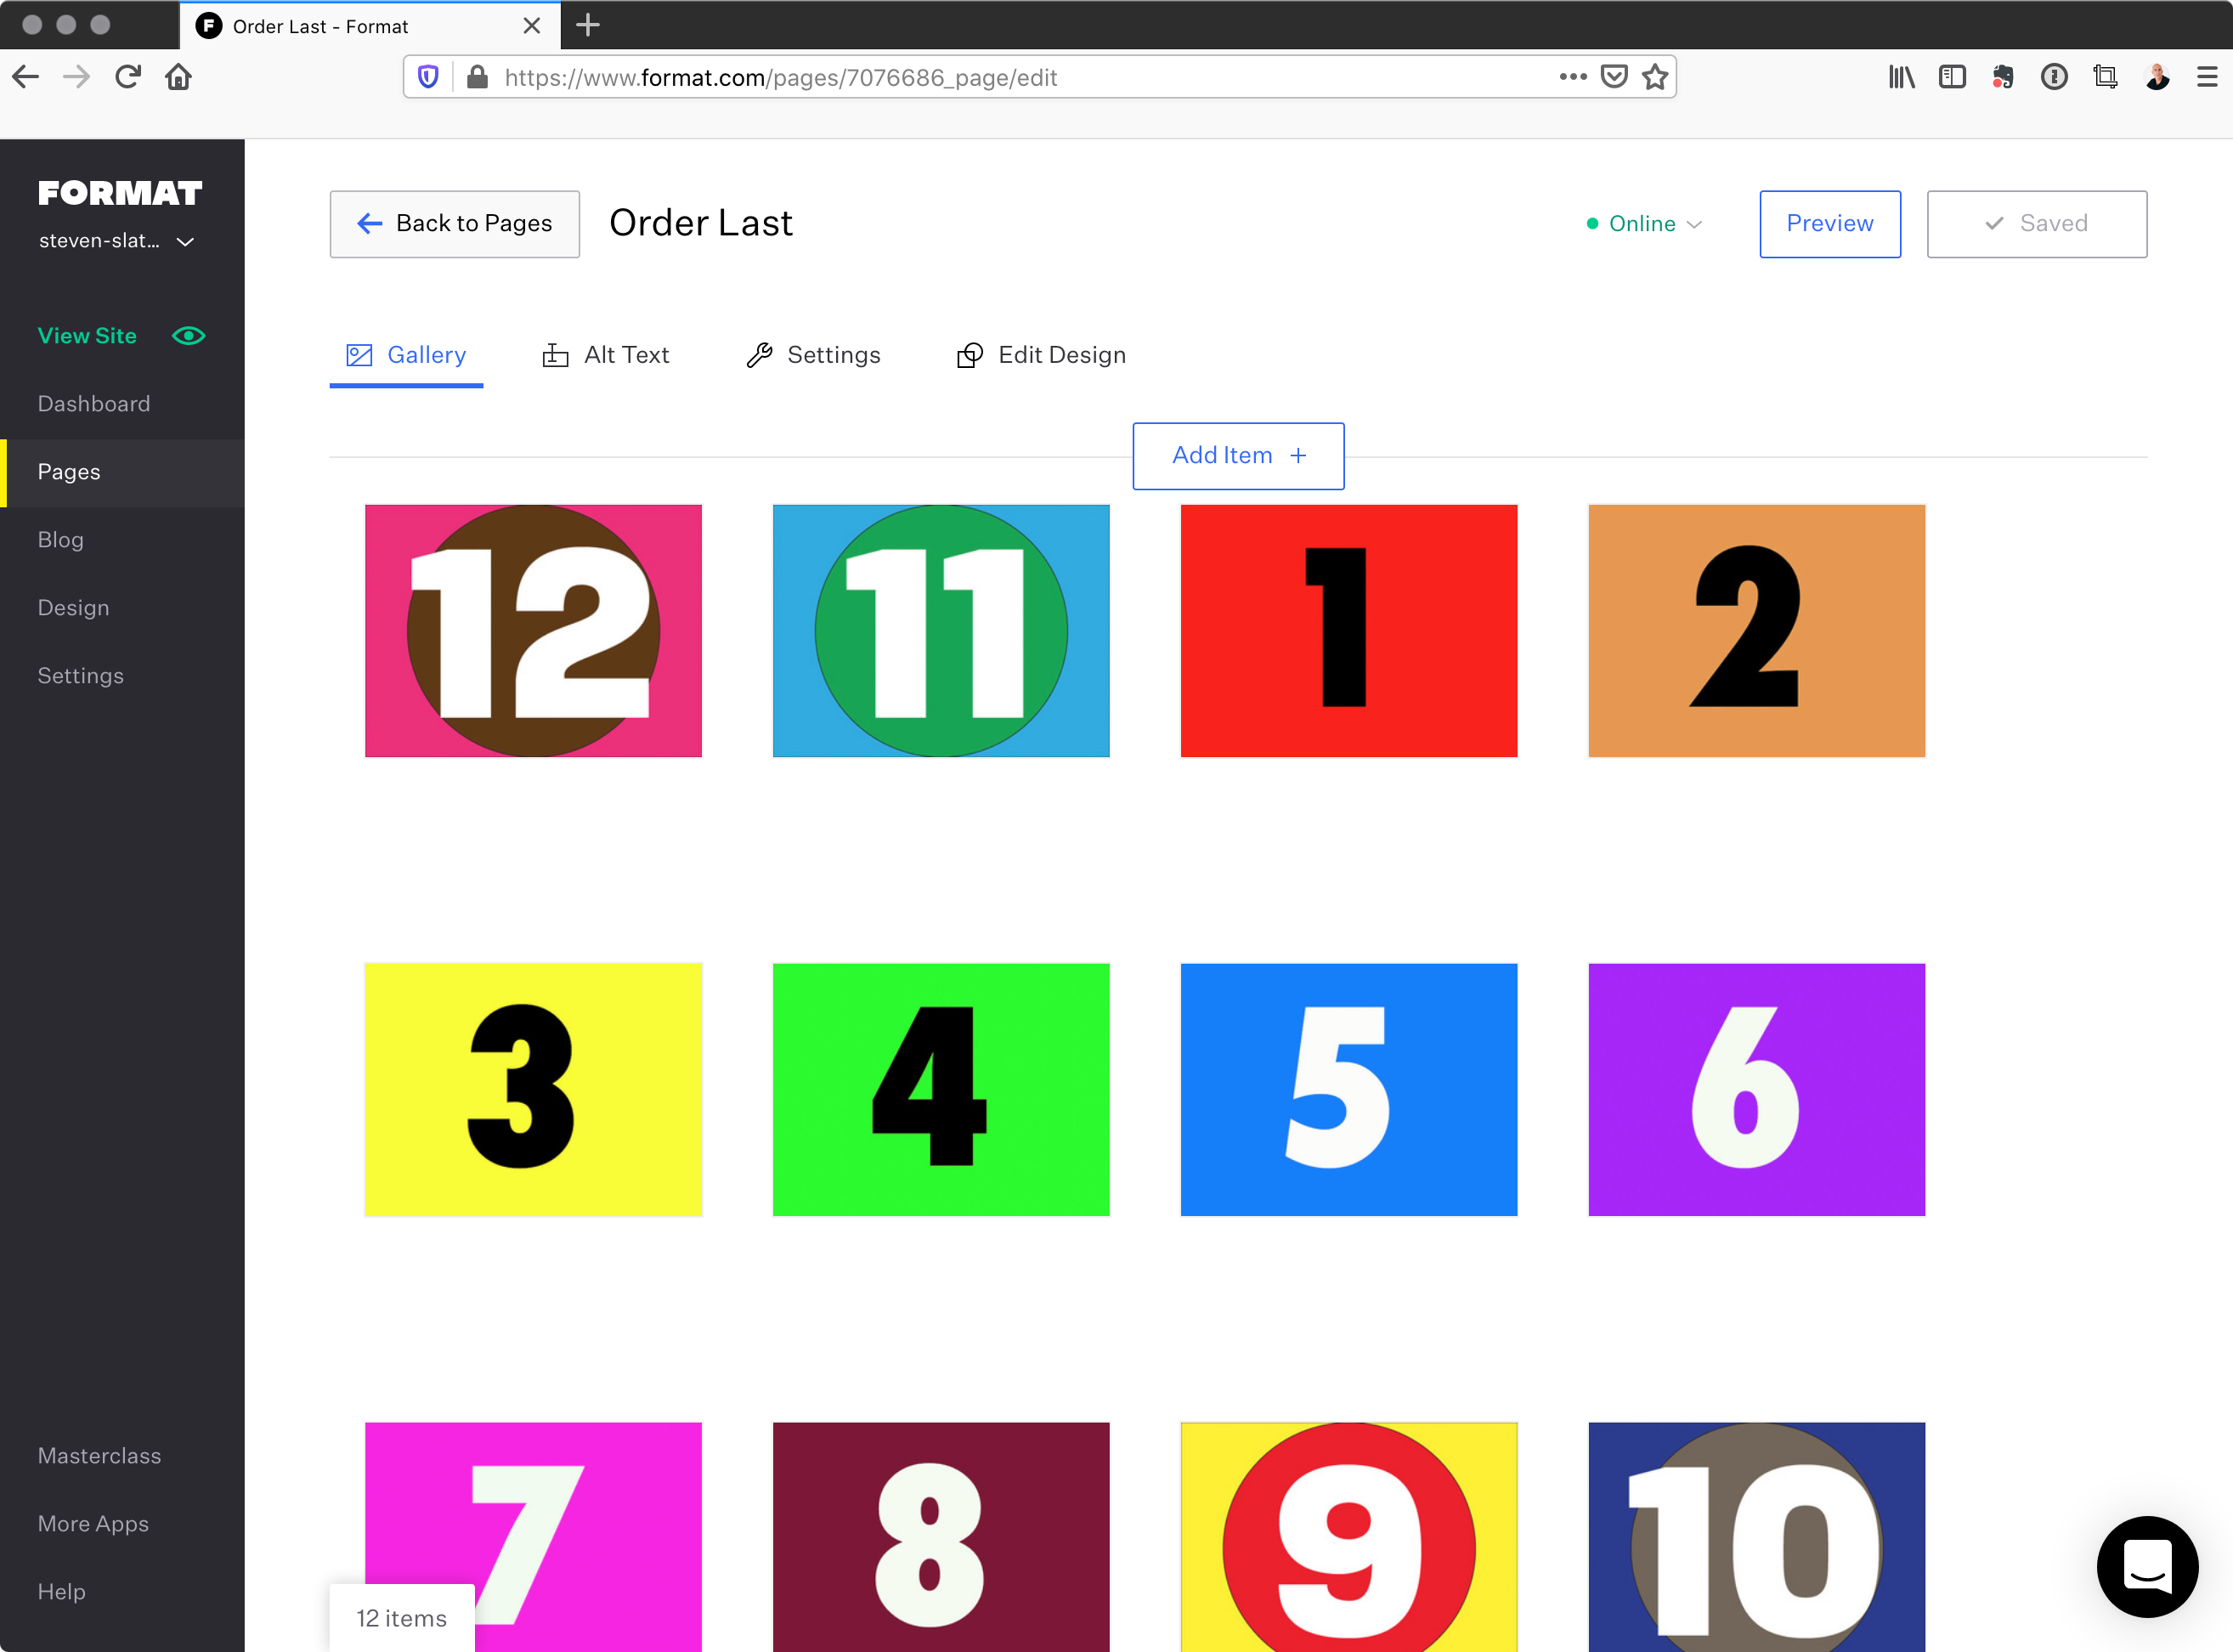The height and width of the screenshot is (1652, 2233).
Task: Click the 12 items count label
Action: (402, 1618)
